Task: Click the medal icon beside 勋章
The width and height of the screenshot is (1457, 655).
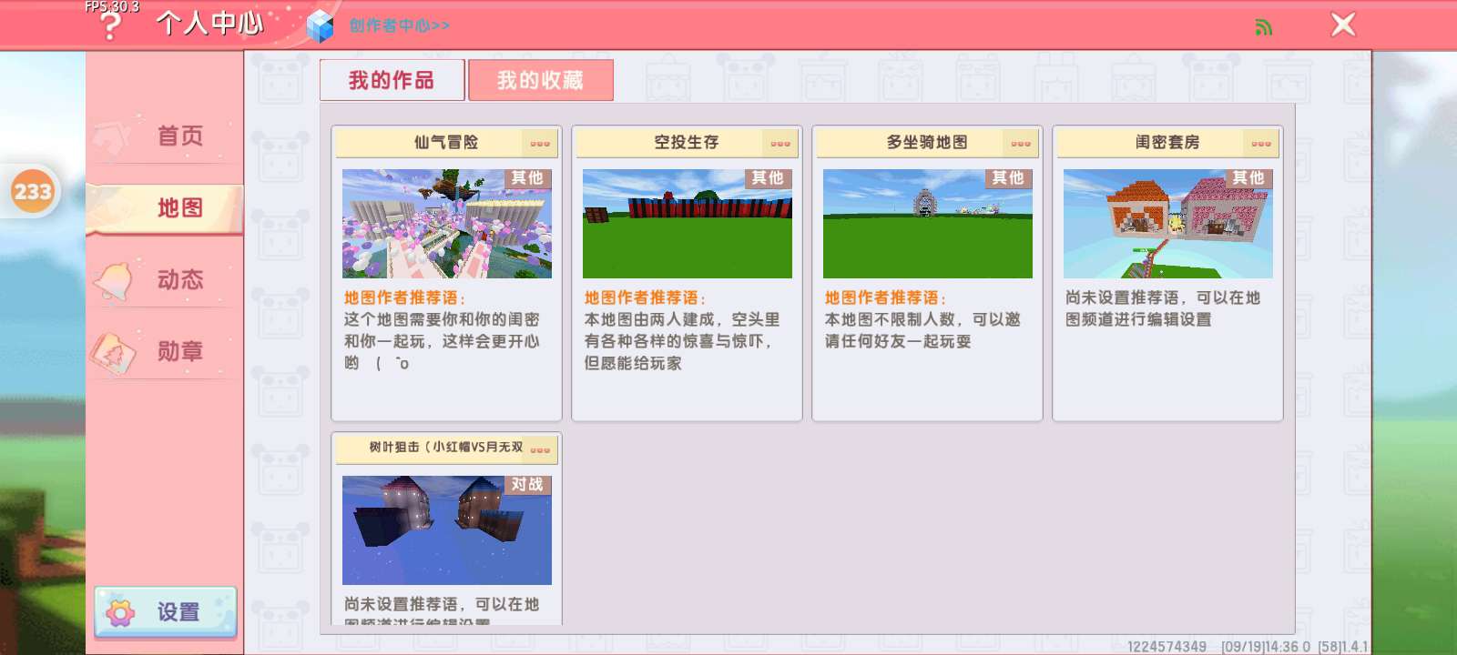Action: (x=113, y=352)
